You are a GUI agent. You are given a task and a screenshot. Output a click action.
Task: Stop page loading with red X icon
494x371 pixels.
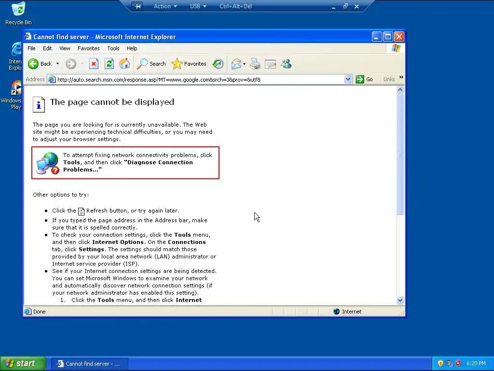[x=94, y=64]
